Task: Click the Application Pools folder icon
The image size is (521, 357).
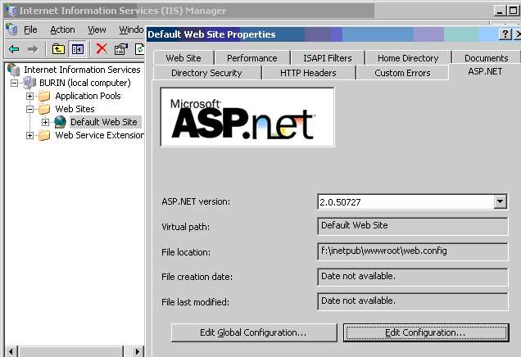Action: click(44, 96)
